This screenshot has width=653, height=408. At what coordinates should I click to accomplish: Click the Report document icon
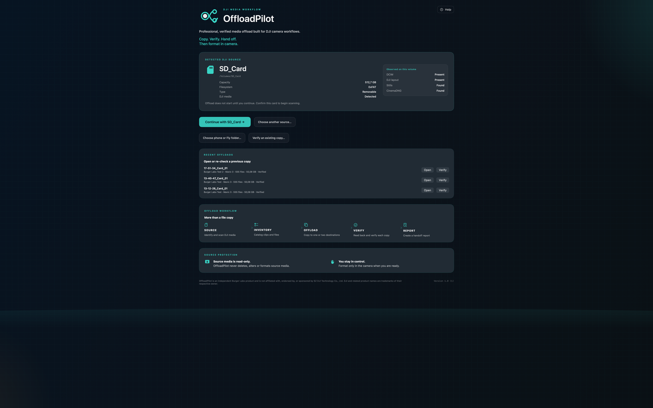click(x=405, y=225)
